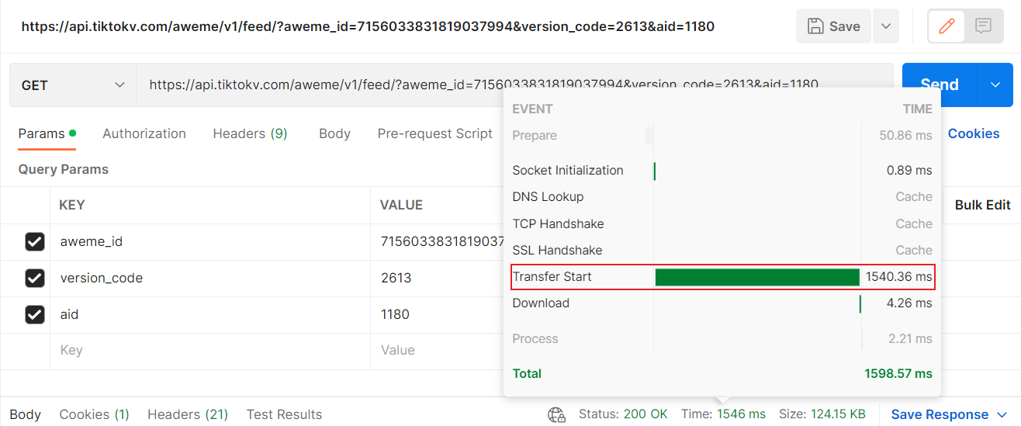Click the globe network info icon

point(556,414)
